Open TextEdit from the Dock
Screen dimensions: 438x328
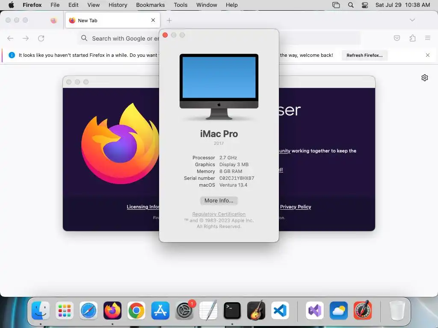pos(208,310)
